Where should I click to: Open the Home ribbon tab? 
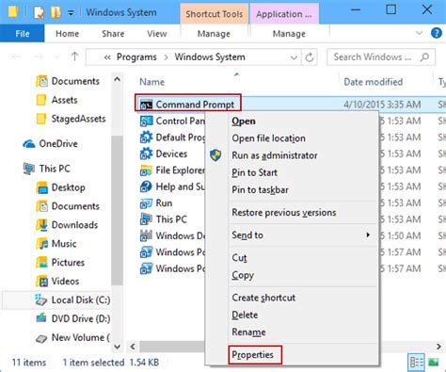(x=67, y=34)
